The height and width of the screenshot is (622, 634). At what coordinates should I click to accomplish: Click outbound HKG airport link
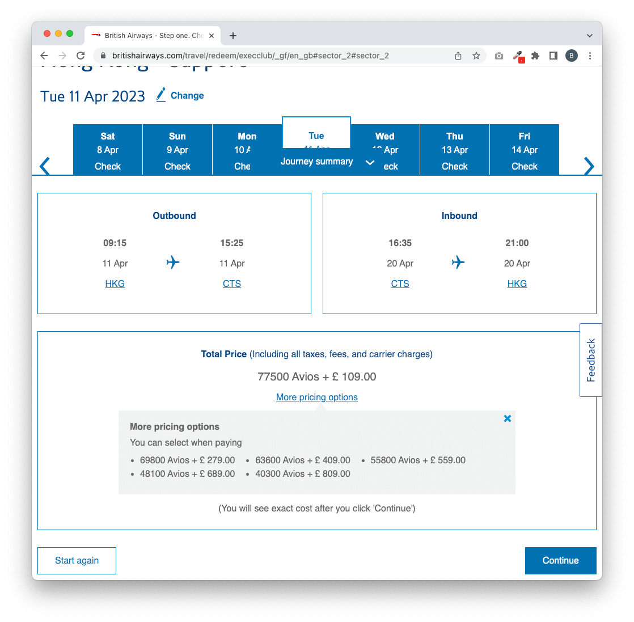point(115,284)
